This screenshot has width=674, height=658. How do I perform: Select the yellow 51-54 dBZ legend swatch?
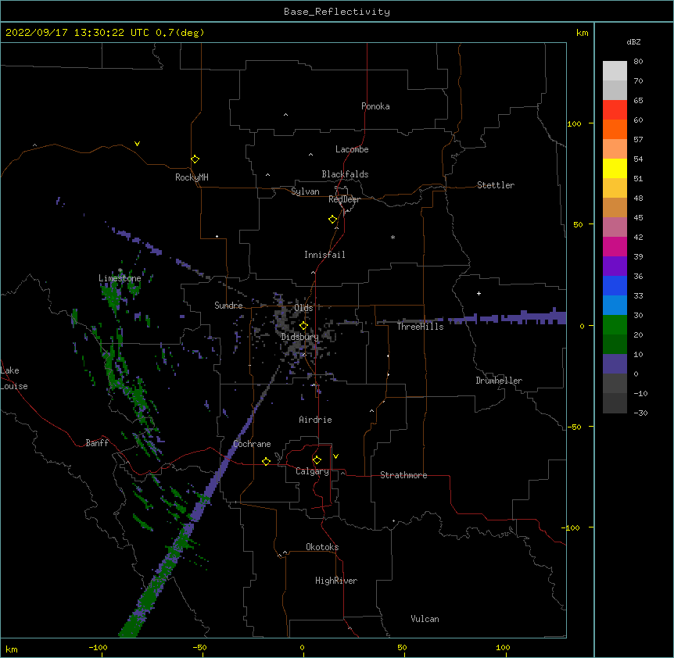pos(615,168)
